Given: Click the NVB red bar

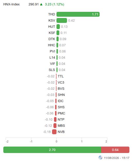Looking at the screenshot, I should tap(54, 132).
